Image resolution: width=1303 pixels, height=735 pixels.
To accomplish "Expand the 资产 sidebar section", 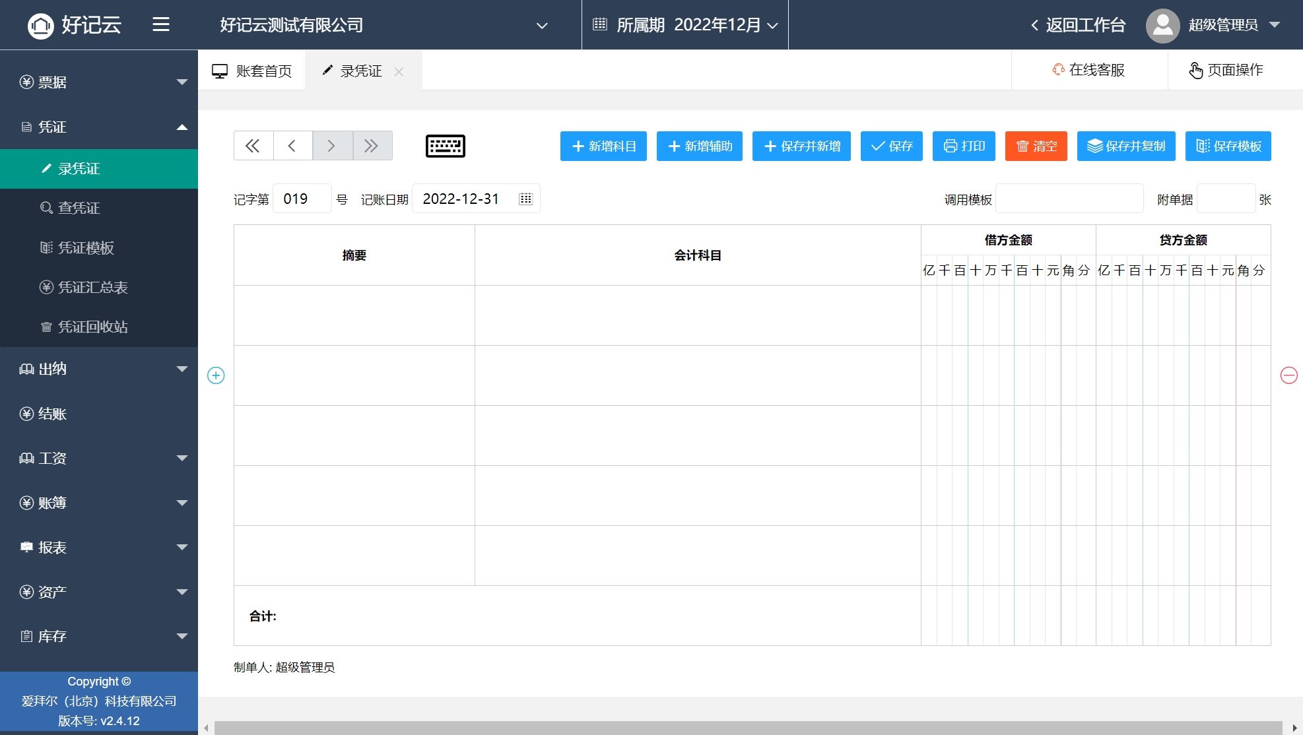I will pyautogui.click(x=99, y=592).
